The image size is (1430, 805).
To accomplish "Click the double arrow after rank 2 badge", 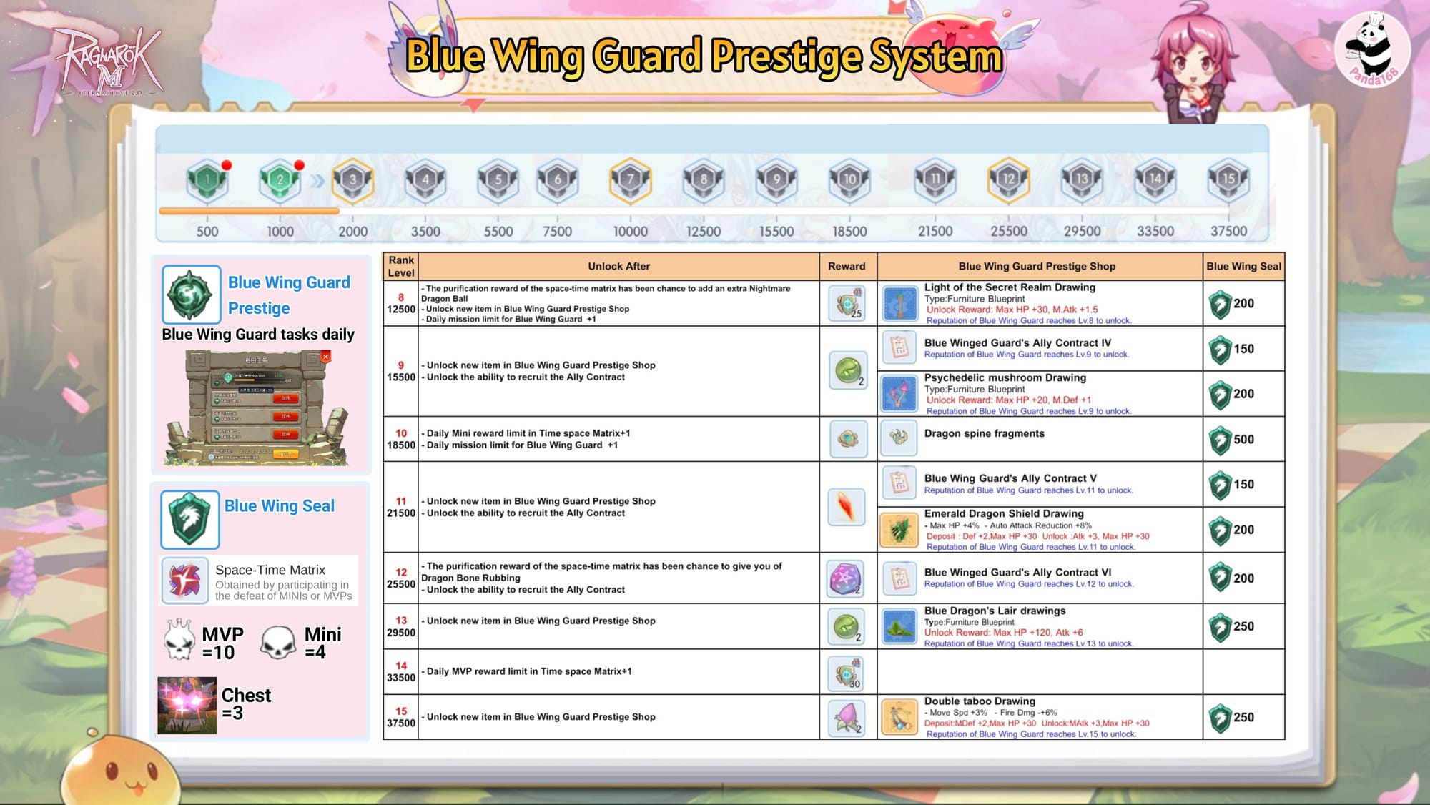I will point(318,182).
